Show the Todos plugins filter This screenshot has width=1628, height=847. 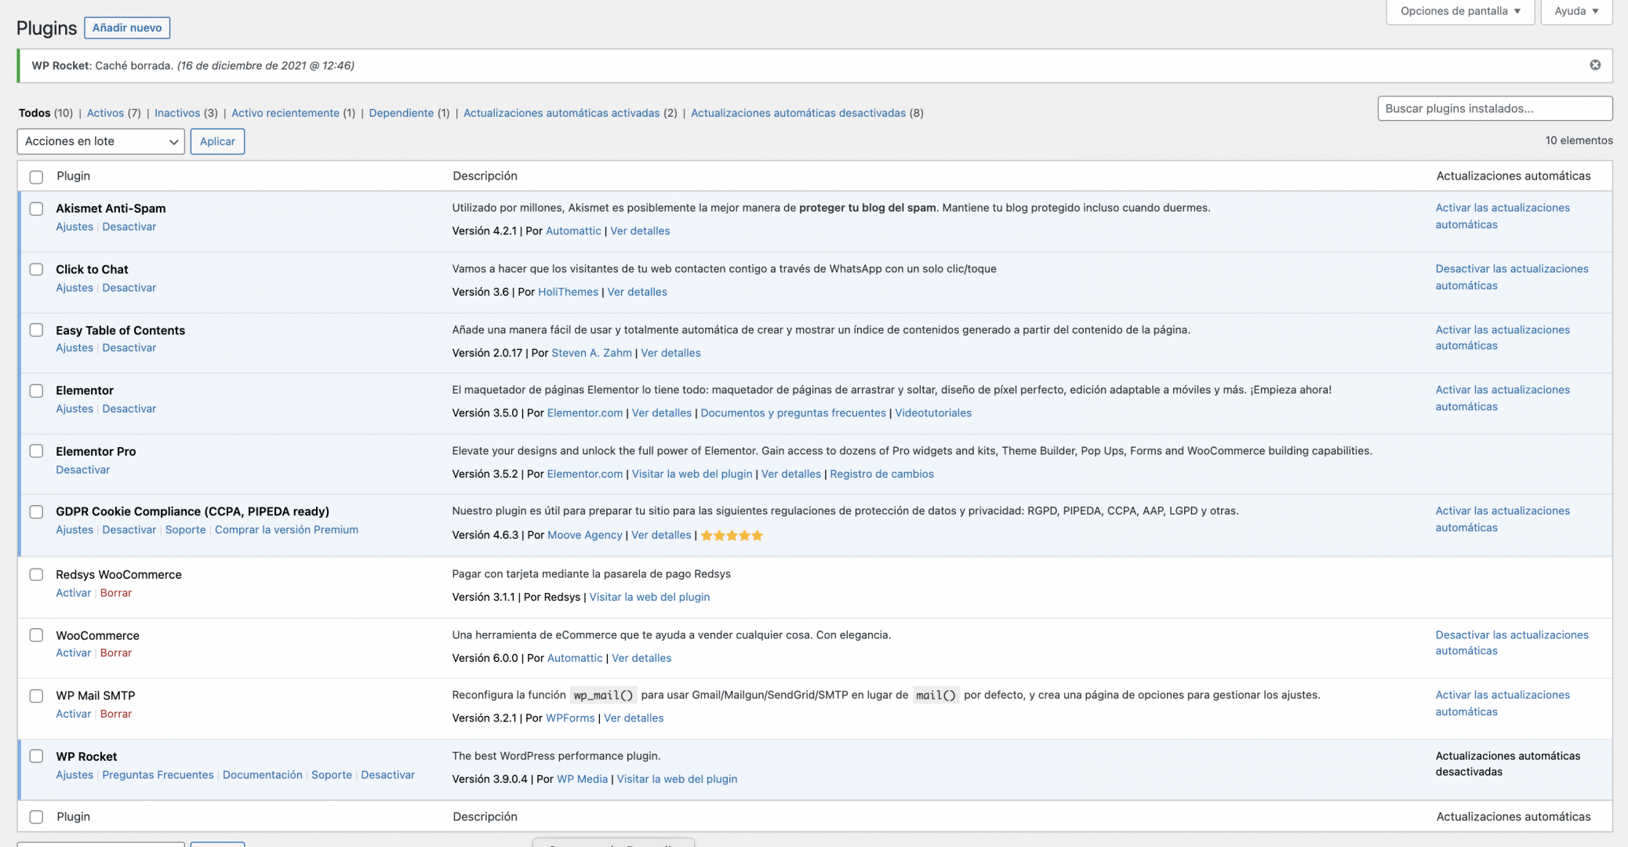coord(35,113)
